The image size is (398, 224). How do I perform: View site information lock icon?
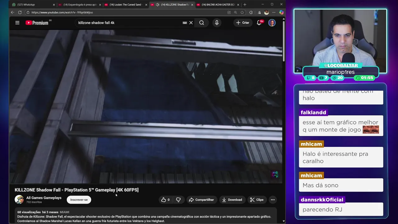click(x=28, y=12)
